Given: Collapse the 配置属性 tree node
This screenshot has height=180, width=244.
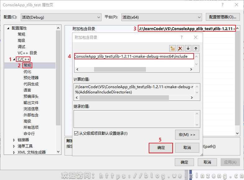Looking at the screenshot, I should click(8, 28).
